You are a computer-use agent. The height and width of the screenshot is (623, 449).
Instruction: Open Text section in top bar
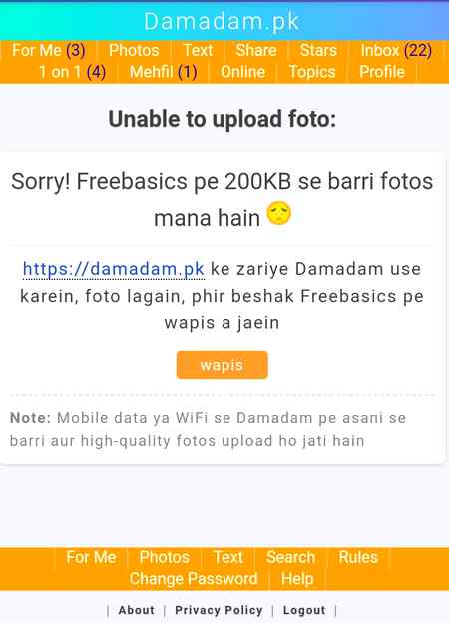pos(198,51)
